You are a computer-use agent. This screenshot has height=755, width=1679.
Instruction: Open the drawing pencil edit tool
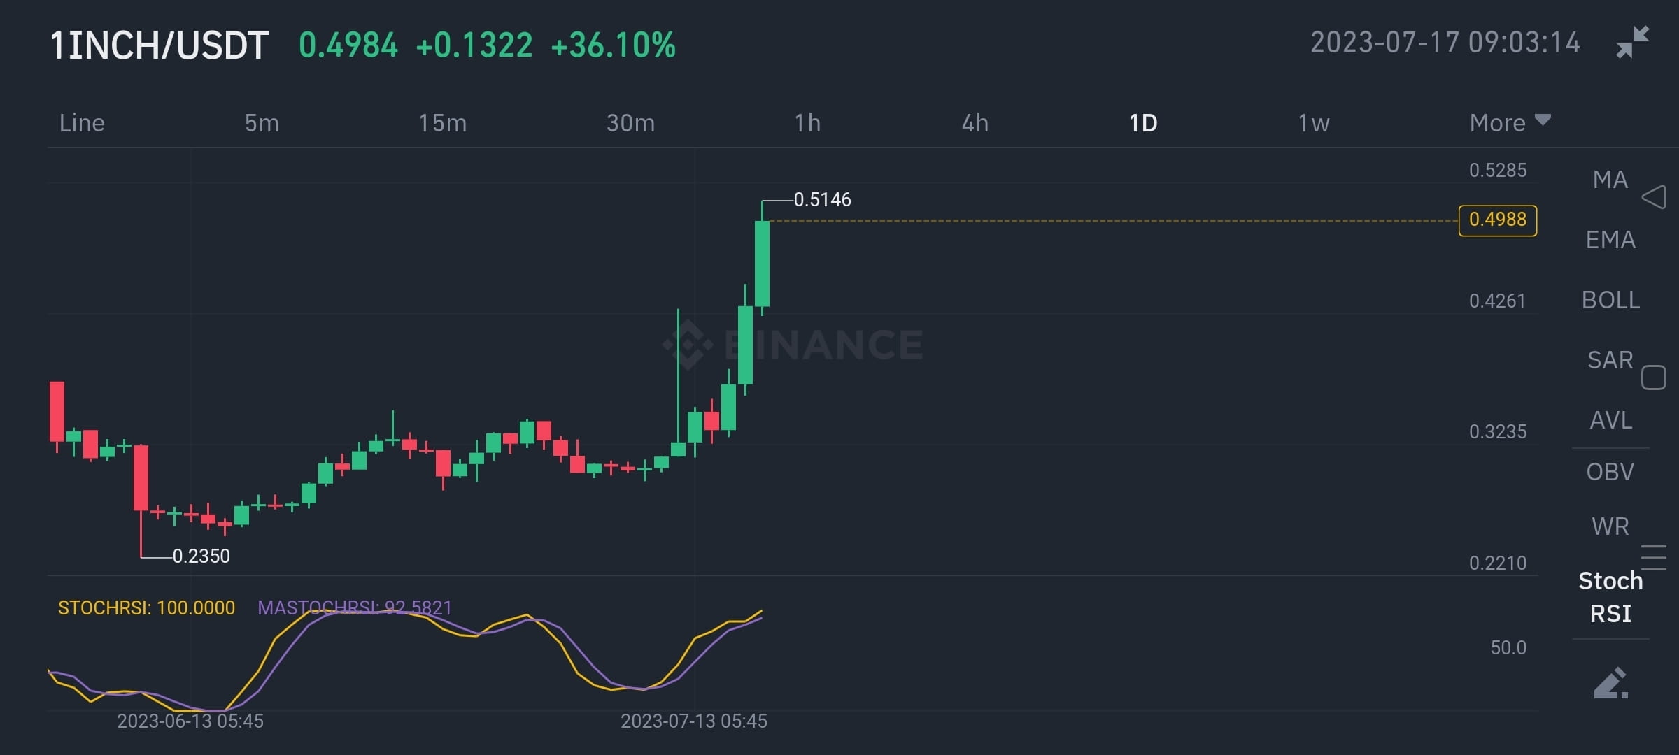[x=1610, y=683]
